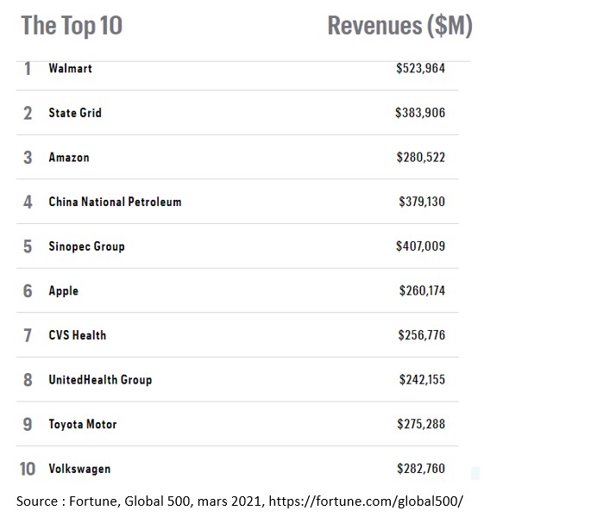Image resolution: width=591 pixels, height=517 pixels.
Task: Select Volkswagen in the ranking
Action: tap(79, 469)
